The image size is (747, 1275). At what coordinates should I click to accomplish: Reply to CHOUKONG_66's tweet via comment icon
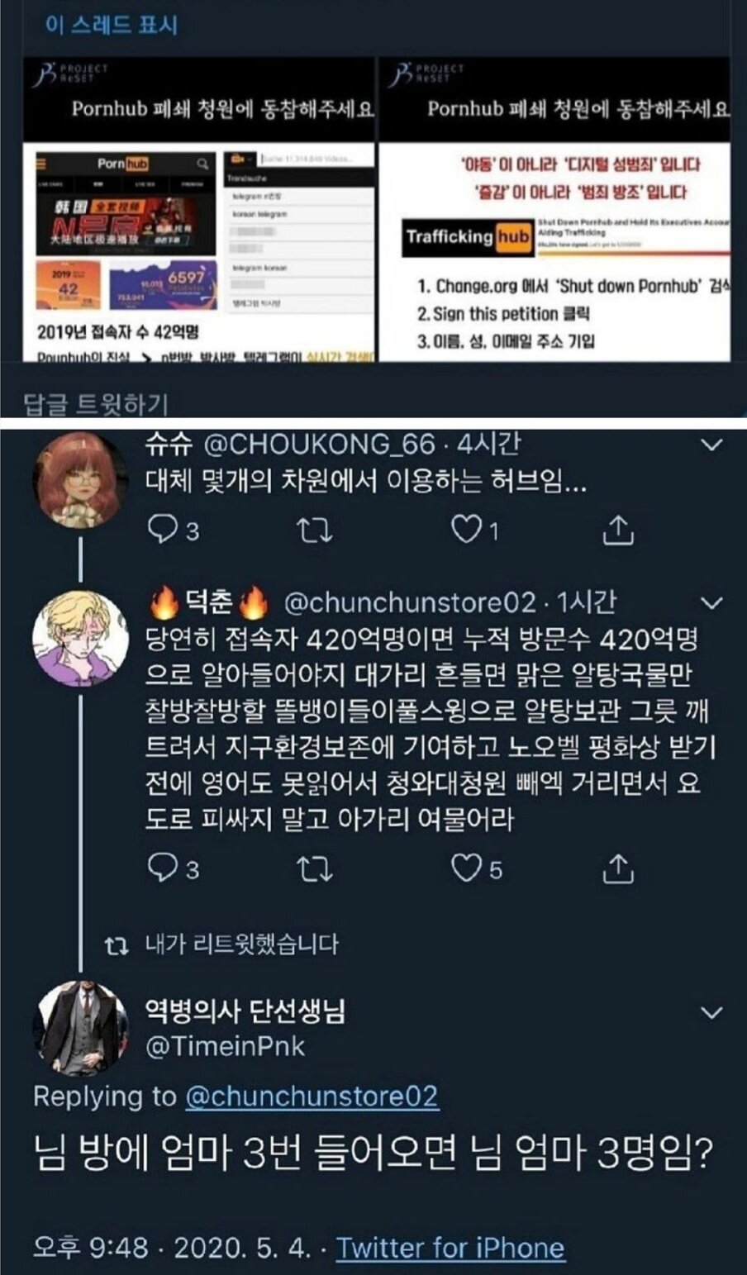pos(160,530)
